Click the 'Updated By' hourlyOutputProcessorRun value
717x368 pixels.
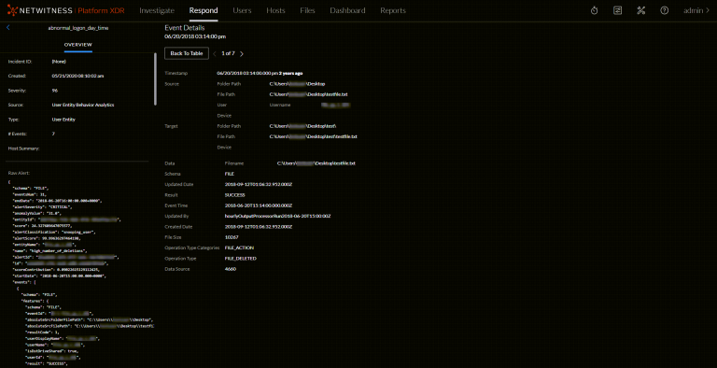tap(277, 216)
